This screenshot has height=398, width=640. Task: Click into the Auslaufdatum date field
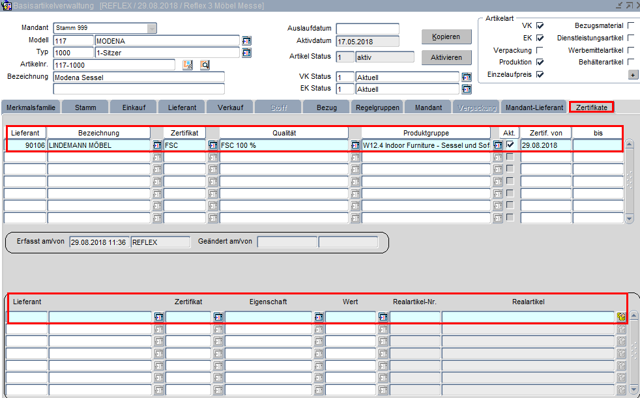(367, 29)
